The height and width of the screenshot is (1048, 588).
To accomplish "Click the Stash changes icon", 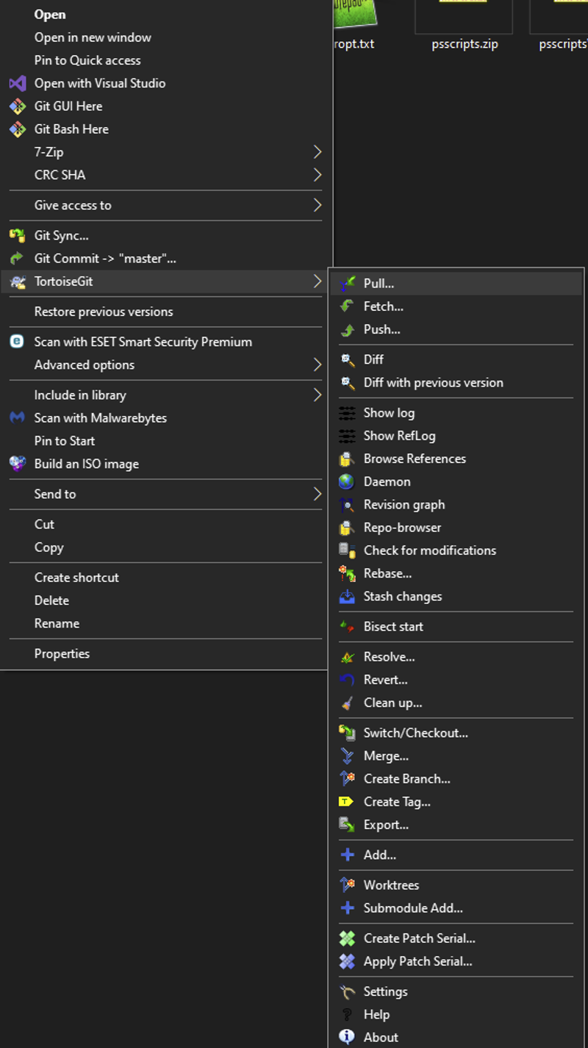I will 347,596.
